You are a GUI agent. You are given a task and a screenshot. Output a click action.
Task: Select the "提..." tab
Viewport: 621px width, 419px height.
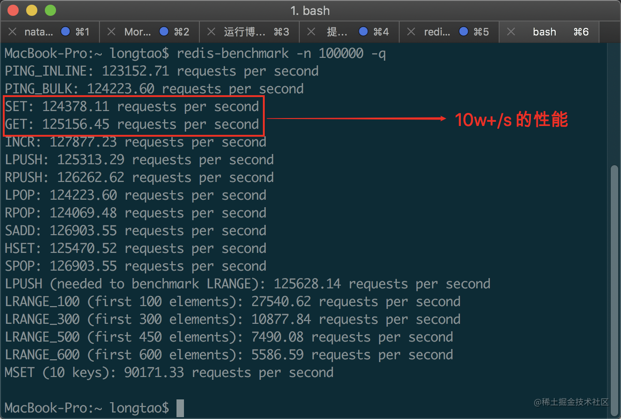click(x=338, y=32)
